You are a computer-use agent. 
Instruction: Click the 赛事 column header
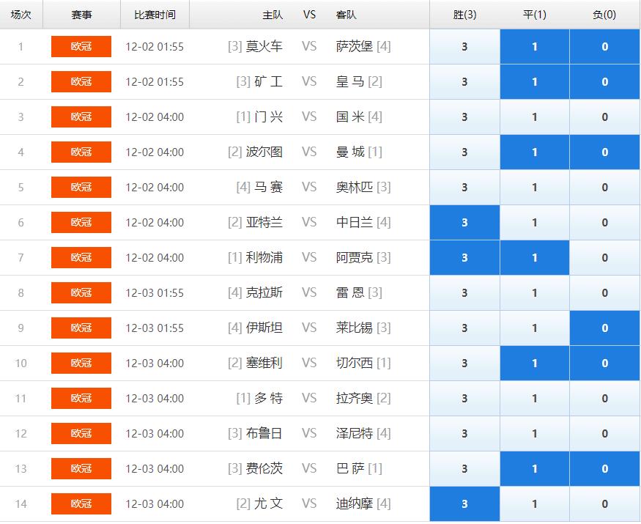(x=81, y=15)
